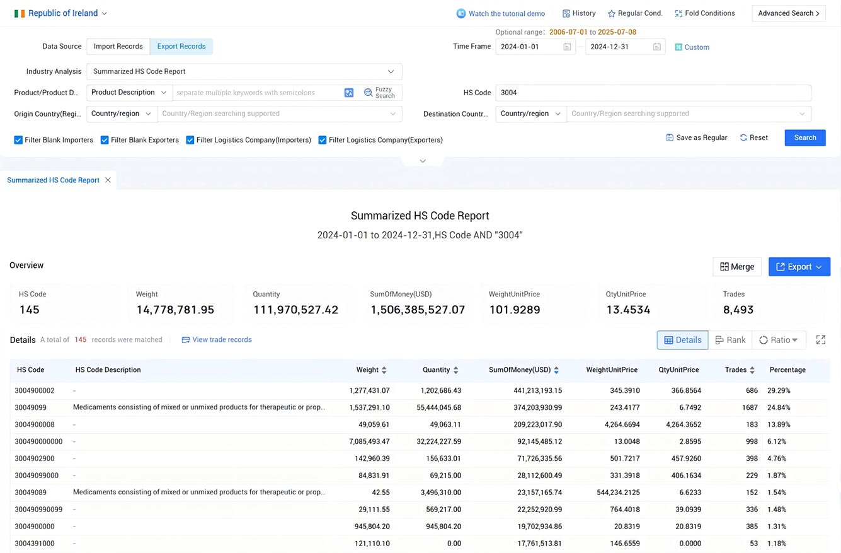Viewport: 841px width, 553px height.
Task: Click HS code 3004391000 cell
Action: [35, 544]
